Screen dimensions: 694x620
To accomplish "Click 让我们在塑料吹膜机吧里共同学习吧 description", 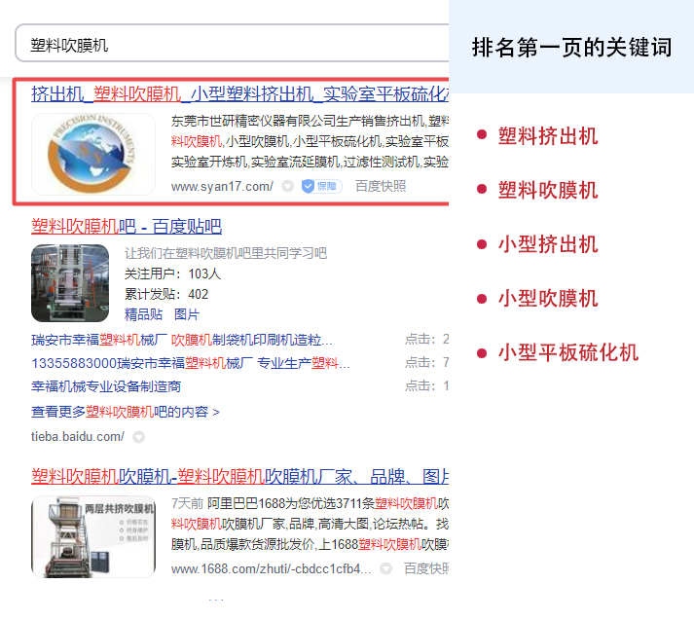I will click(225, 253).
